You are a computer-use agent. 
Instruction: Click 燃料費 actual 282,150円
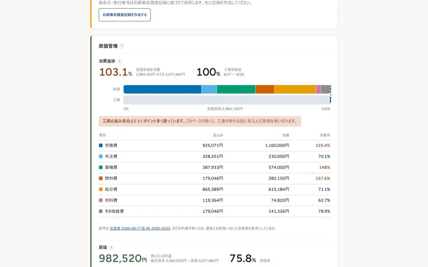click(x=279, y=179)
